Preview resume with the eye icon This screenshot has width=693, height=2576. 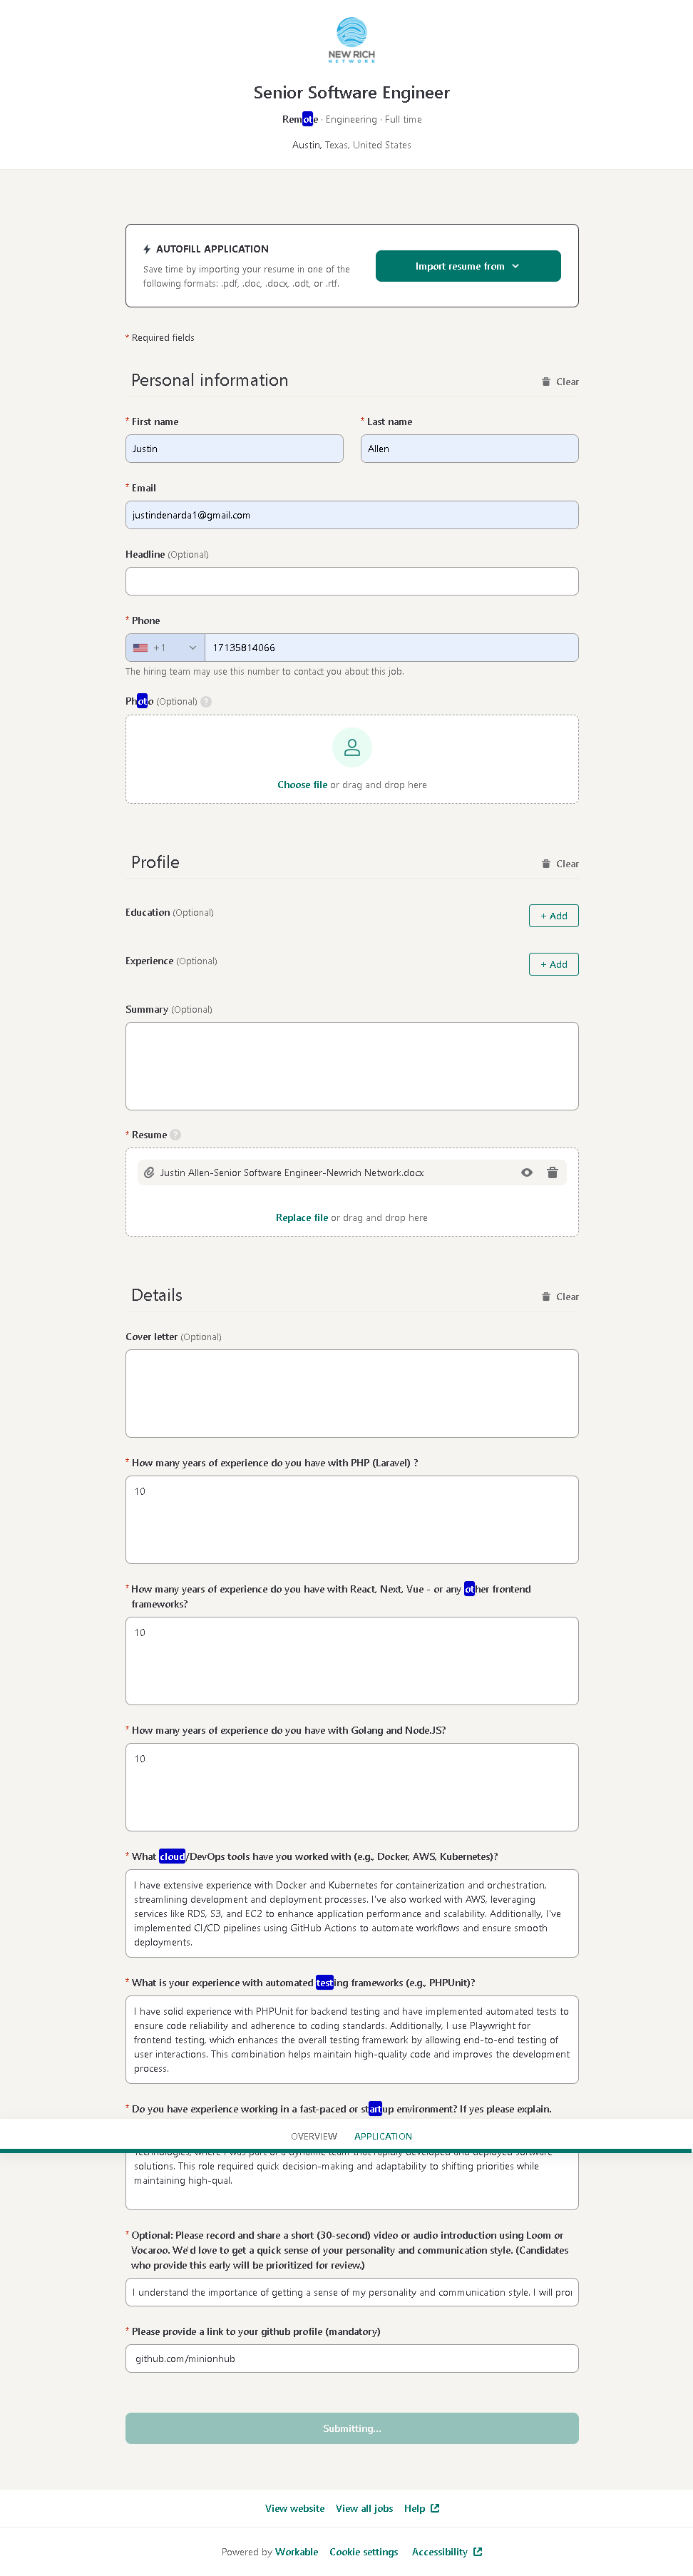pos(527,1173)
